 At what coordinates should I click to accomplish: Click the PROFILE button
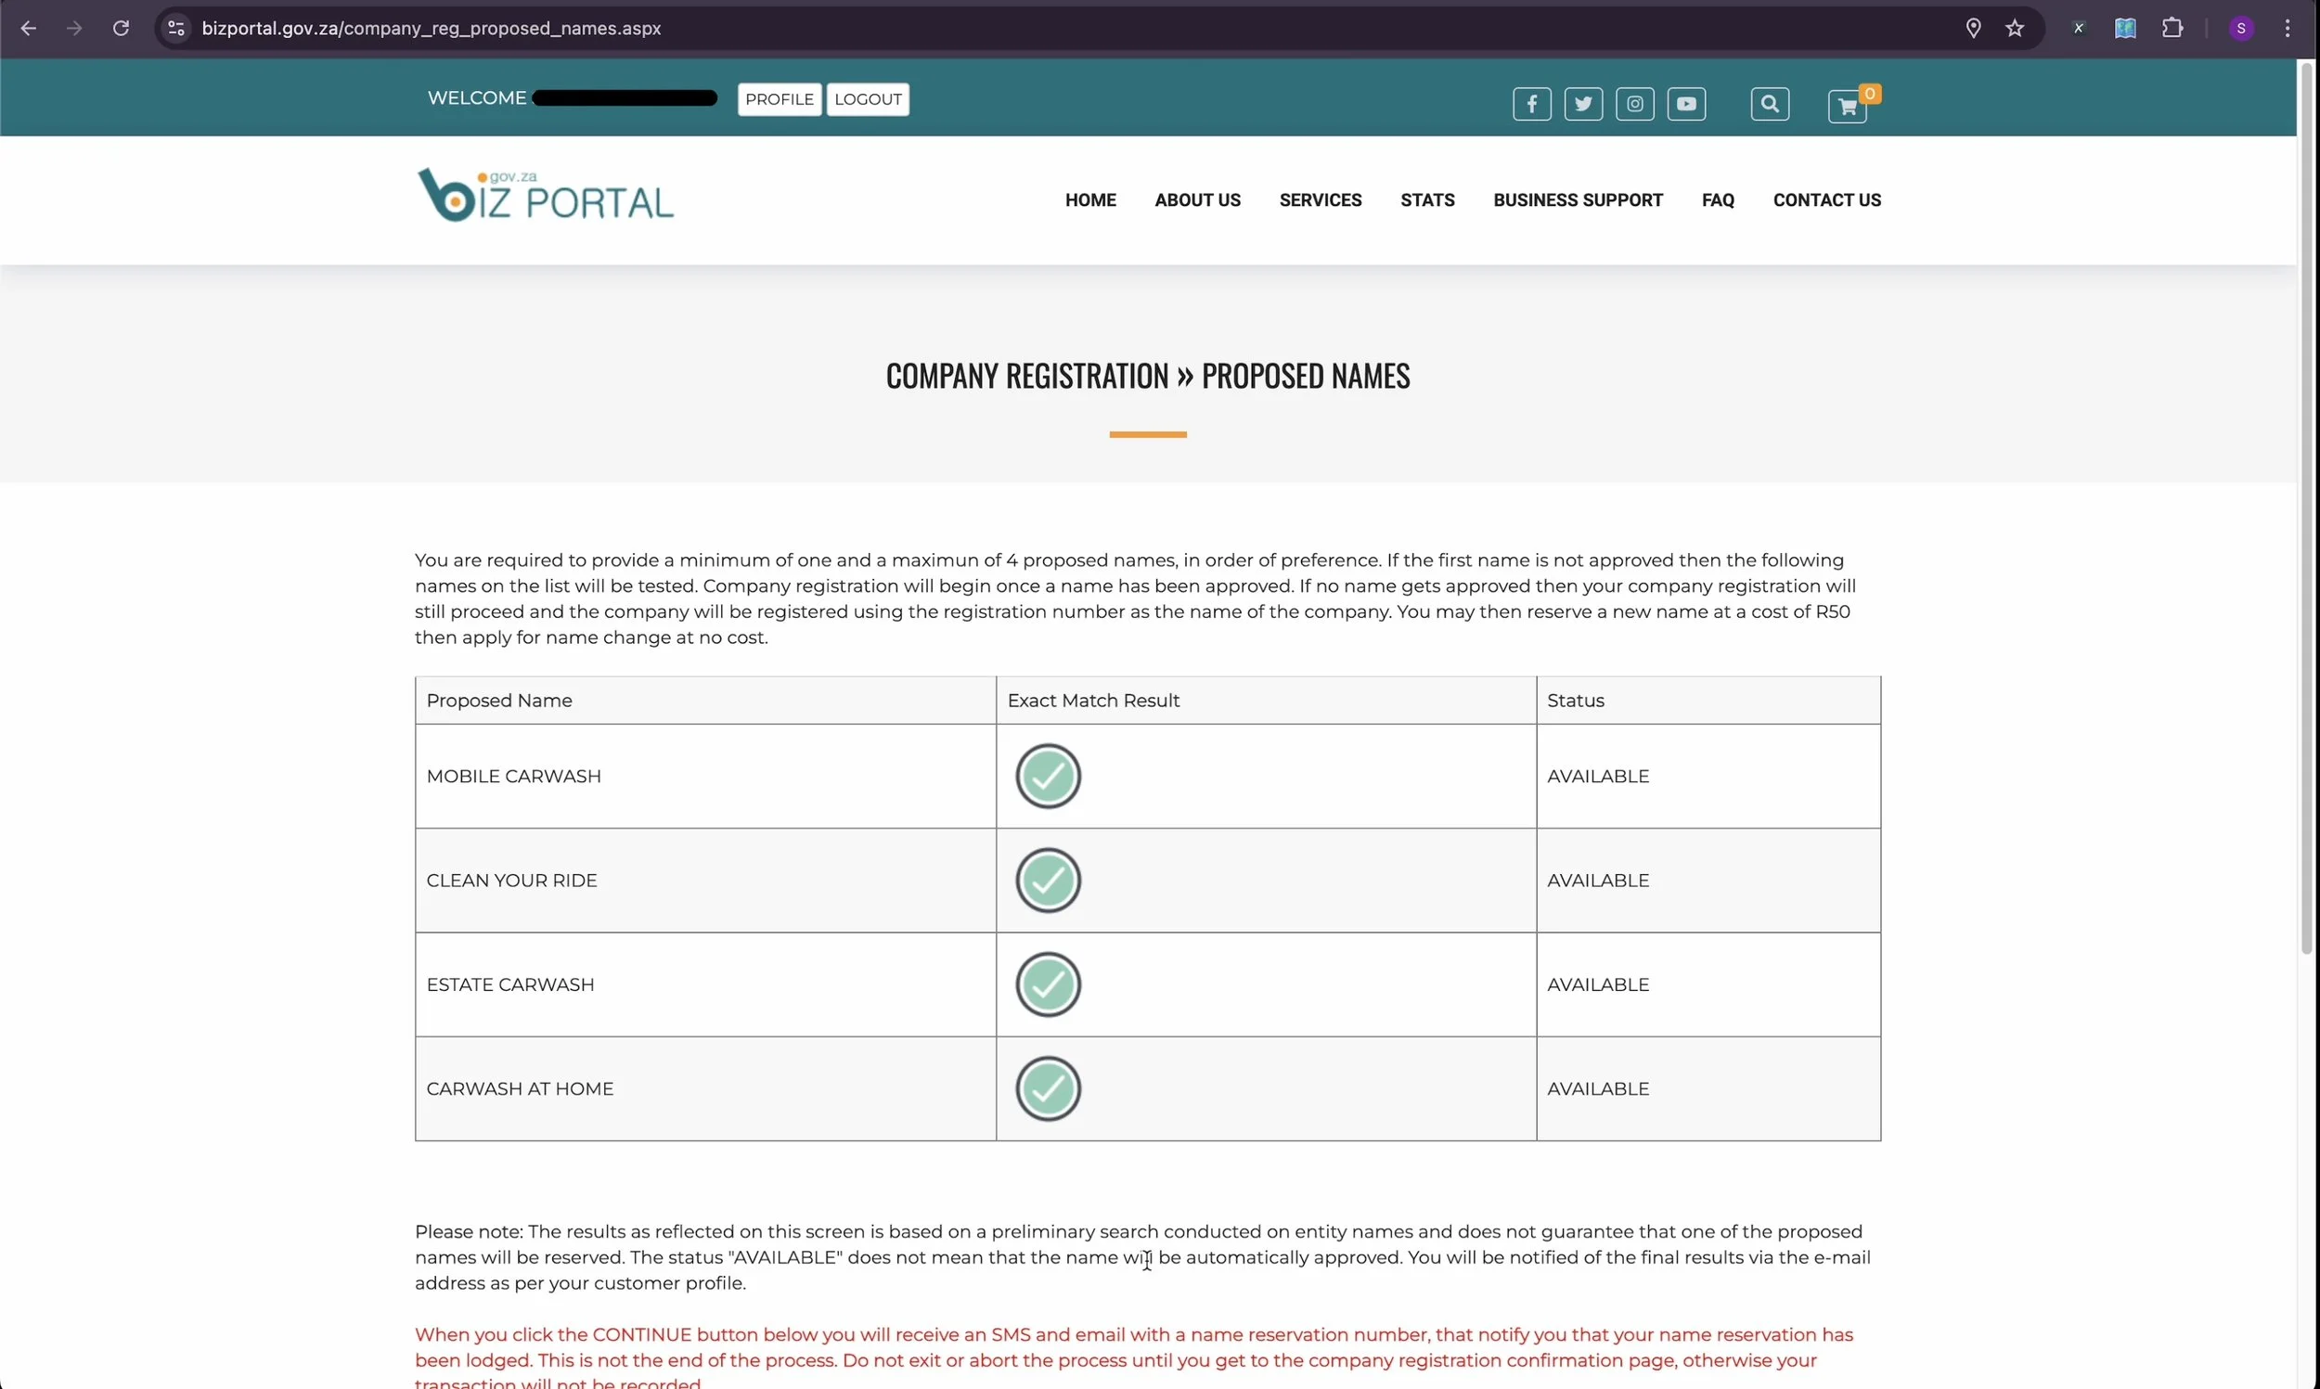(x=779, y=99)
